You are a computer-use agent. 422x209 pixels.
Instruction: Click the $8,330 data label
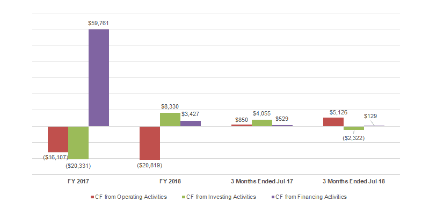point(170,107)
